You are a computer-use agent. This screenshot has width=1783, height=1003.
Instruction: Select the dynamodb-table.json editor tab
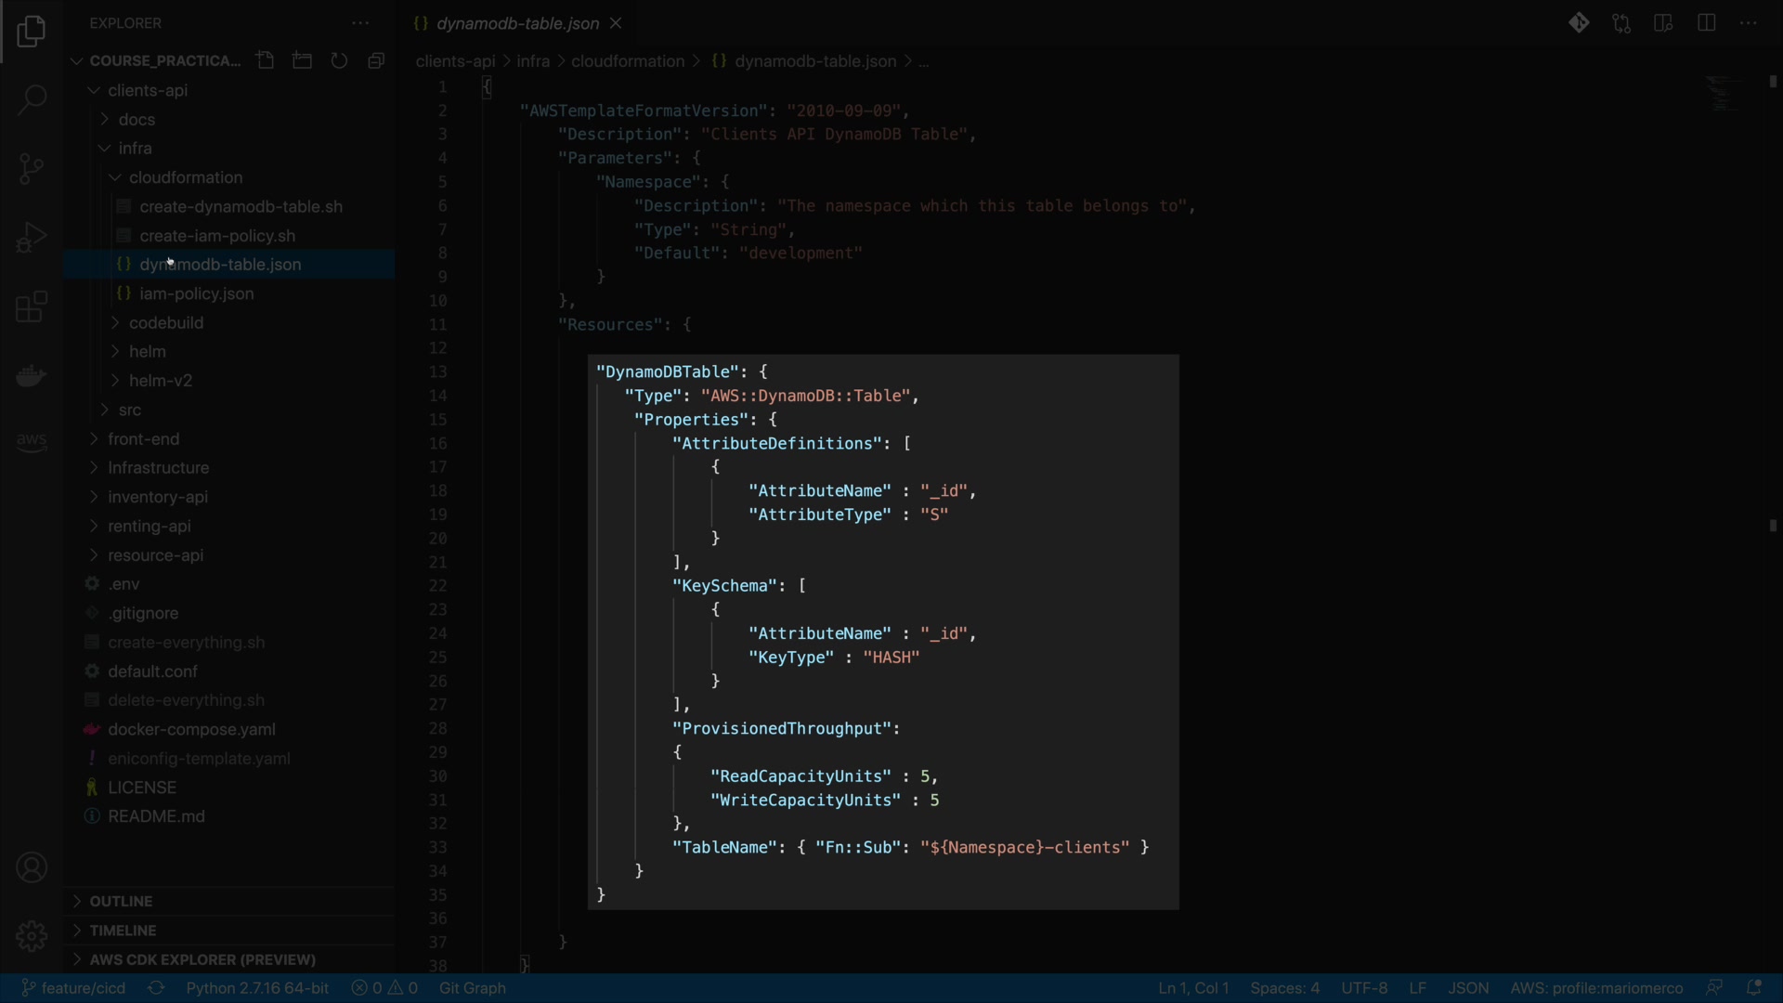[517, 23]
